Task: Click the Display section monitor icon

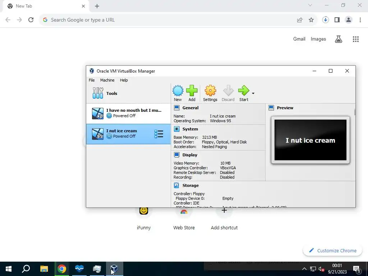Action: (x=176, y=155)
